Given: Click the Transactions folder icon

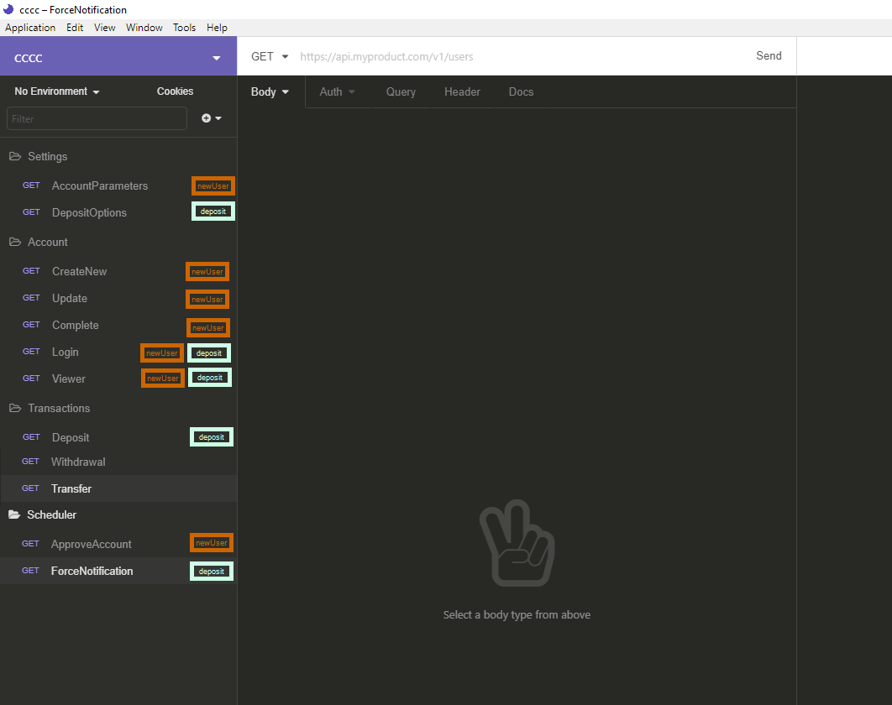Looking at the screenshot, I should 13,408.
